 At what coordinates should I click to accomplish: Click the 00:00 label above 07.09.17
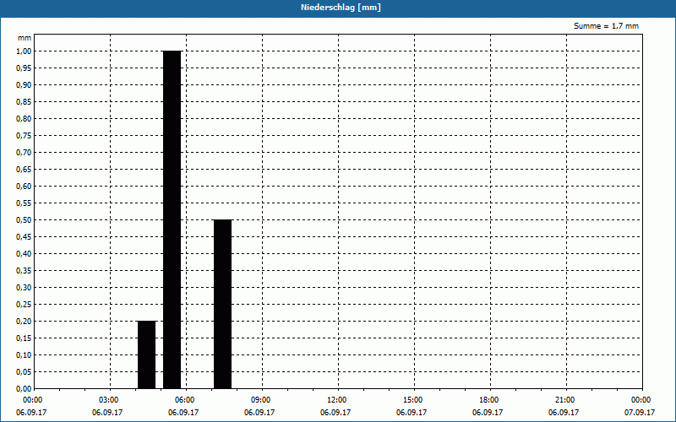(x=641, y=400)
